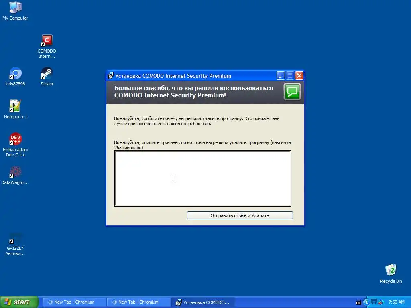Switch to first New Tab - Chromium taskbar button
Screen dimensions: 411x308
74,302
